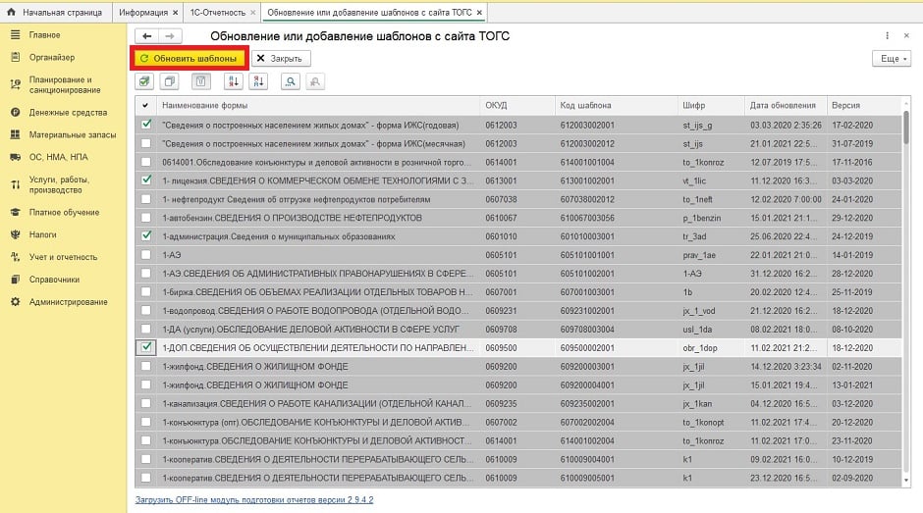Screen dimensions: 923x513
Task: Click the check all rows icon
Action: point(145,81)
